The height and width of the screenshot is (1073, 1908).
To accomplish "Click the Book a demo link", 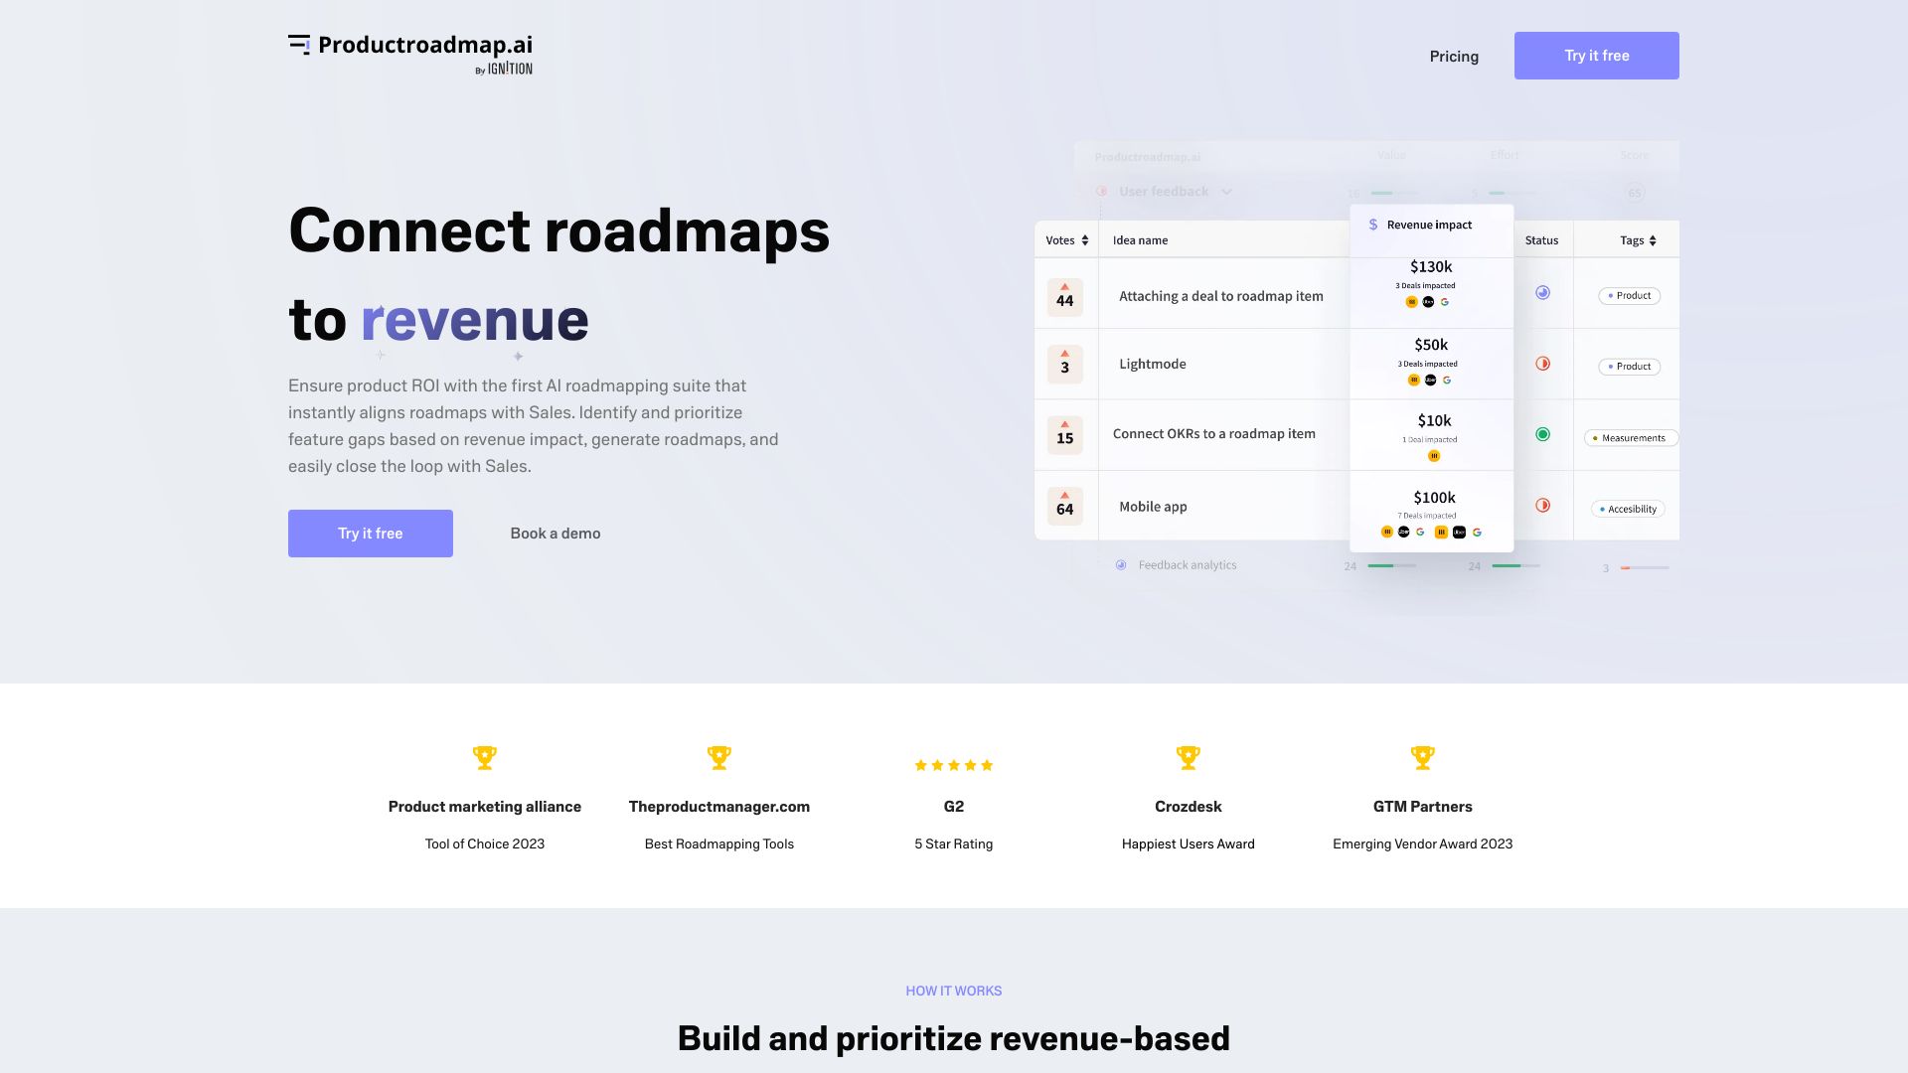I will coord(555,534).
